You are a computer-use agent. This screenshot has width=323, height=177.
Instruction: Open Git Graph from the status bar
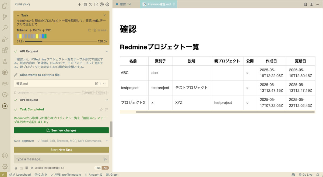[x=112, y=175]
